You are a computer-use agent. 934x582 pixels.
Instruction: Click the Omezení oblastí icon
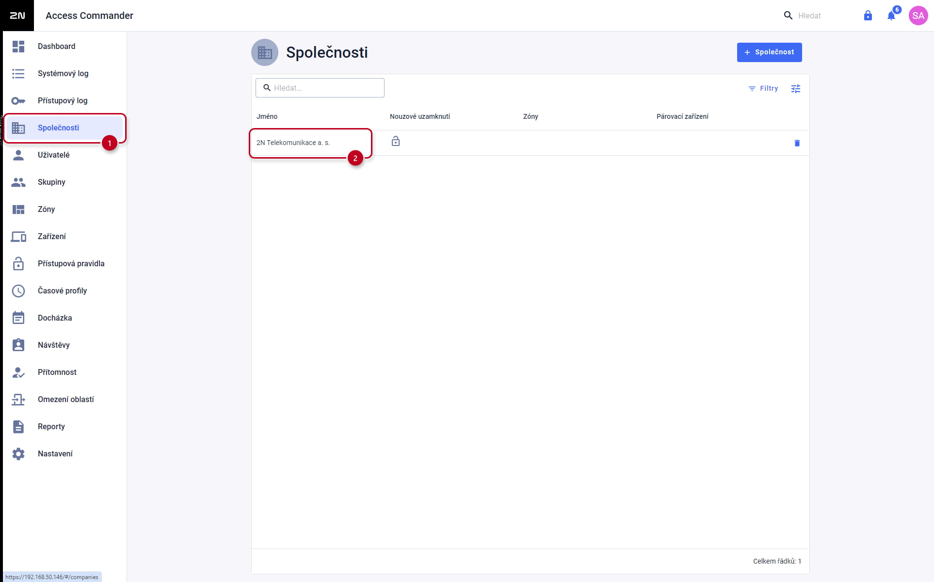(x=18, y=400)
